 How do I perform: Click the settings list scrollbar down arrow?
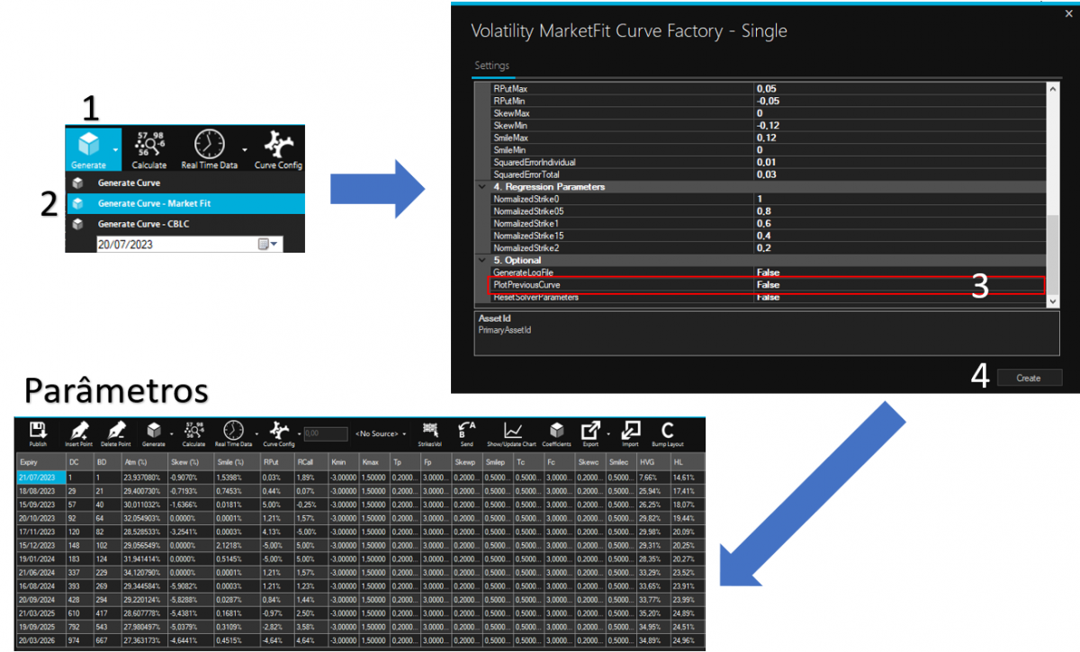(1052, 302)
